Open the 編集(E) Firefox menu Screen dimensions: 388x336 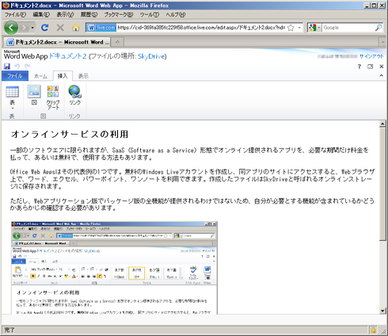(x=41, y=14)
